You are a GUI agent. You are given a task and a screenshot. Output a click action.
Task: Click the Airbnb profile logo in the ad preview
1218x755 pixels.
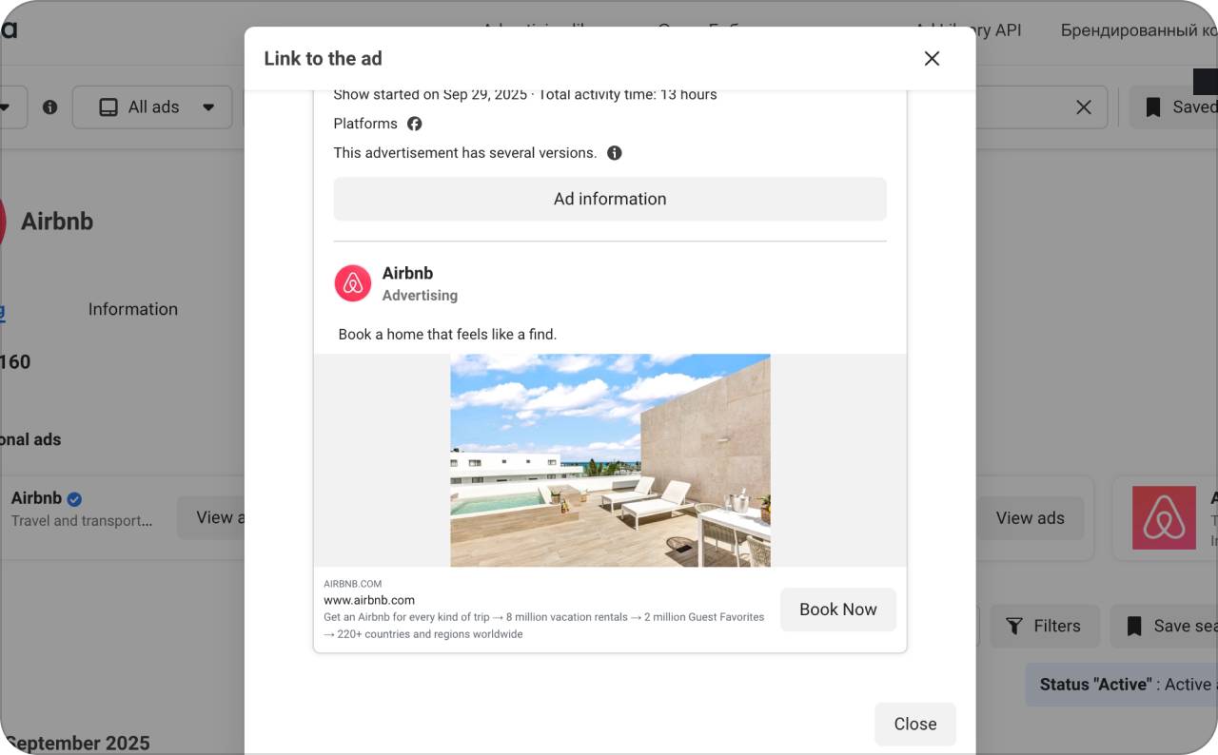tap(352, 282)
